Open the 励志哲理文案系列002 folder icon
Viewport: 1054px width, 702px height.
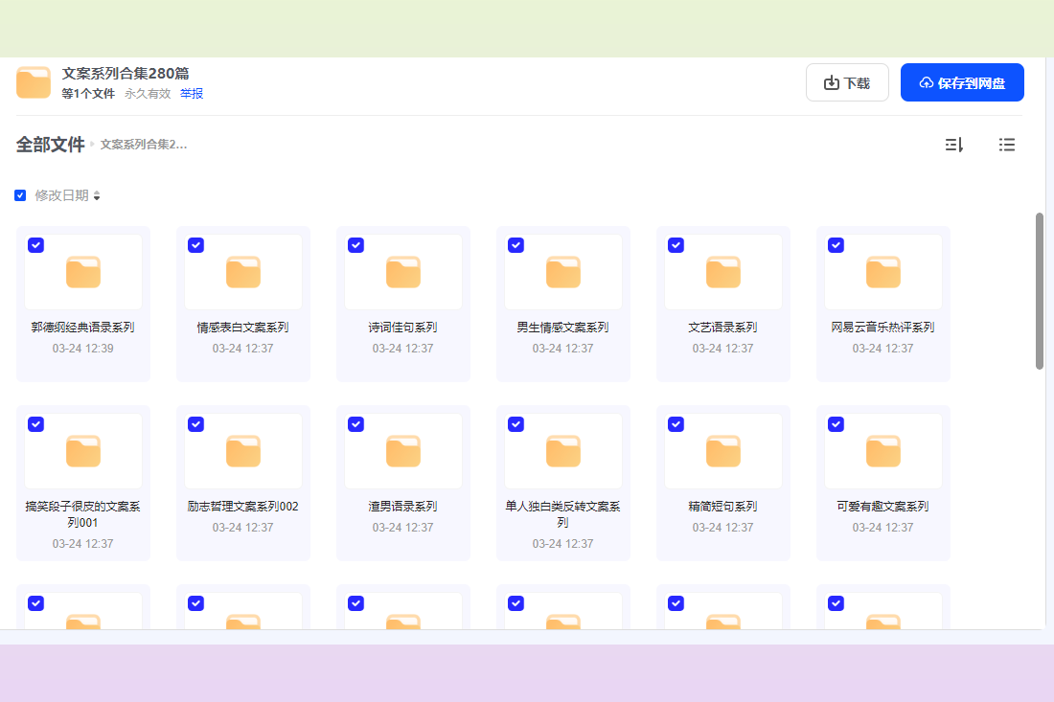coord(243,451)
